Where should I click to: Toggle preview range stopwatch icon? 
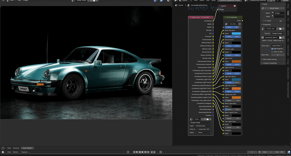(x=259, y=152)
